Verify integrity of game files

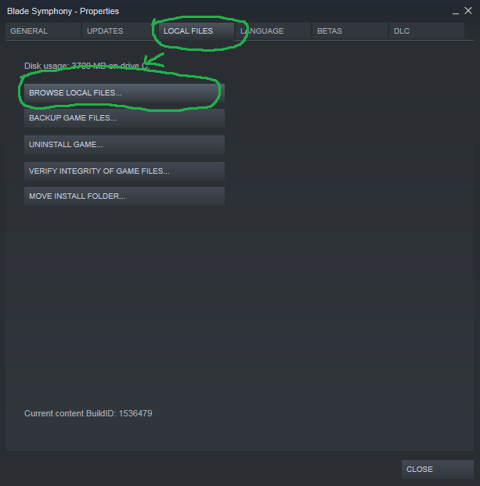point(125,171)
